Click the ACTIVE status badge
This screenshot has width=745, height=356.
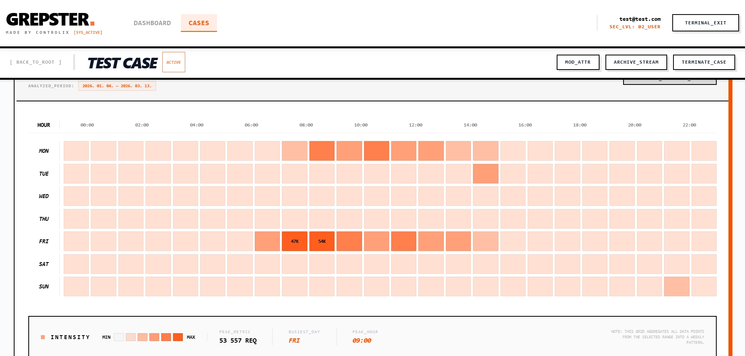pos(173,62)
